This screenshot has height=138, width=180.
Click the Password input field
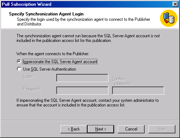pos(82,90)
